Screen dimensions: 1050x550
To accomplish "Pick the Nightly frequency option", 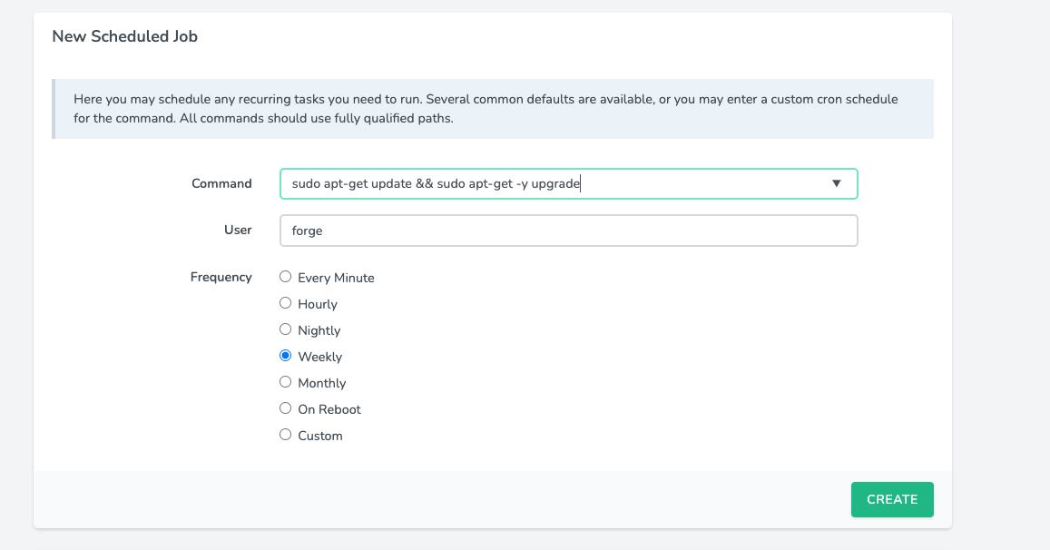I will point(286,329).
